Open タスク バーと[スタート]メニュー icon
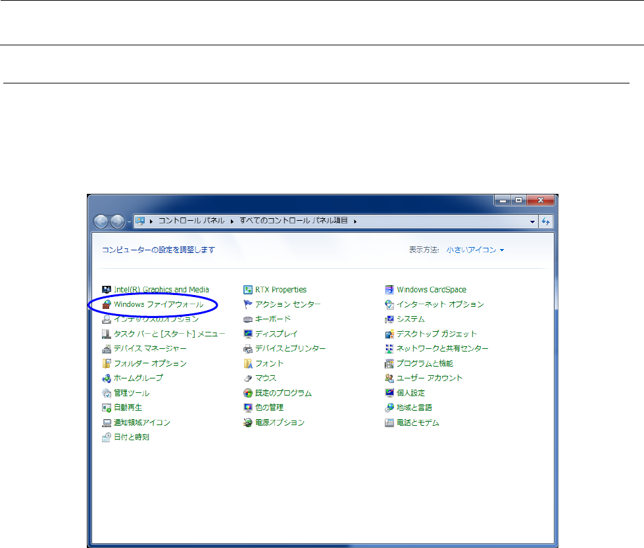Image resolution: width=644 pixels, height=548 pixels. [x=107, y=334]
